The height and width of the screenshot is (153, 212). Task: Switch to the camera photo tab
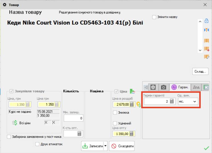164,87
